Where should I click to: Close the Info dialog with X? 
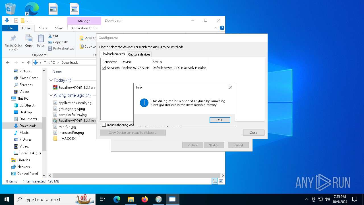231,87
